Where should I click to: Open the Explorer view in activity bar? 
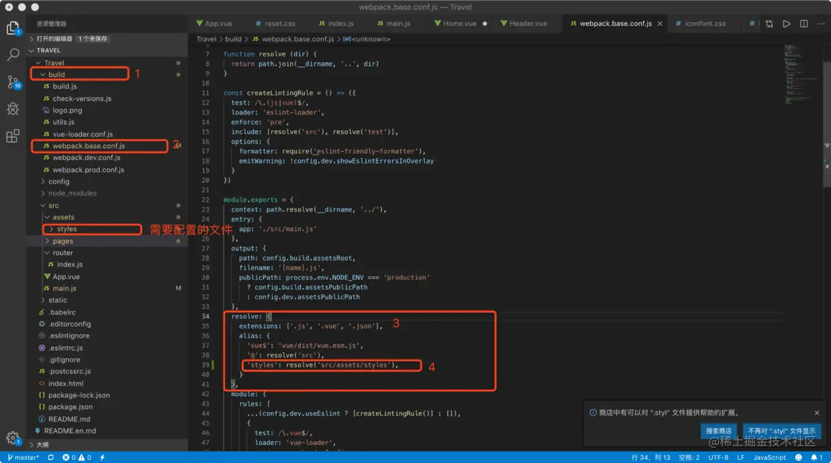(13, 28)
